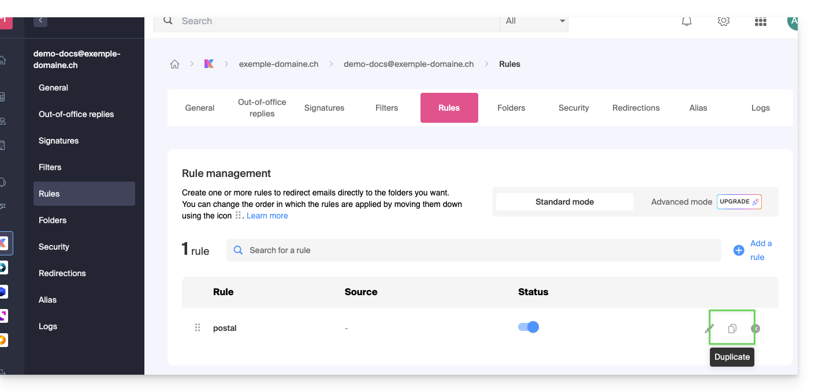Screen dimensions: 815x392
Task: Click the pencil edit icon for postal rule
Action: pos(709,329)
